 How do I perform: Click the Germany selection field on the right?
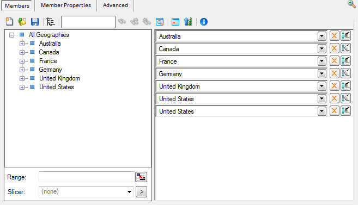241,74
